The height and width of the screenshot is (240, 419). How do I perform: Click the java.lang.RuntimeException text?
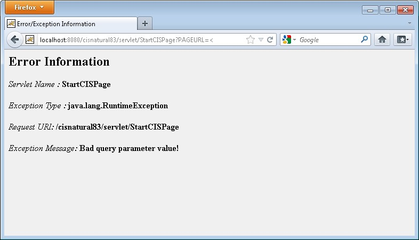118,106
